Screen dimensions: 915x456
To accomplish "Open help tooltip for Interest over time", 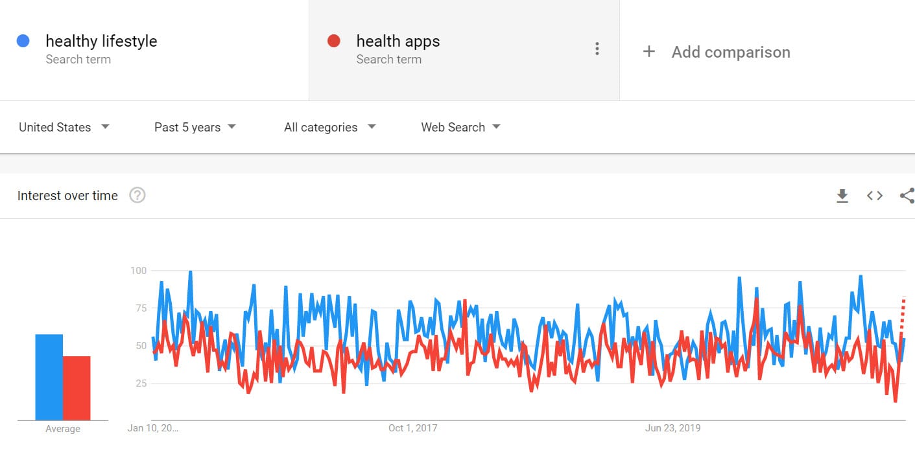I will [137, 195].
